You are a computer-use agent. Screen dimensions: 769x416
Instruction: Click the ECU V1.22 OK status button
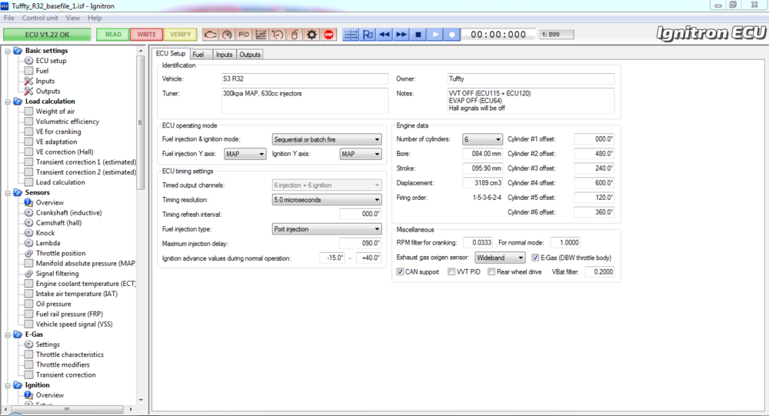47,35
